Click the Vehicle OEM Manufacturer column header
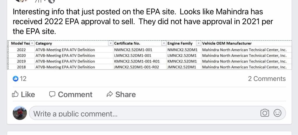298x135 pixels. pyautogui.click(x=227, y=44)
